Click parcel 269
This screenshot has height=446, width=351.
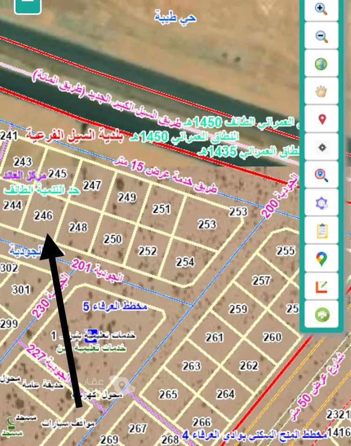(x=110, y=440)
